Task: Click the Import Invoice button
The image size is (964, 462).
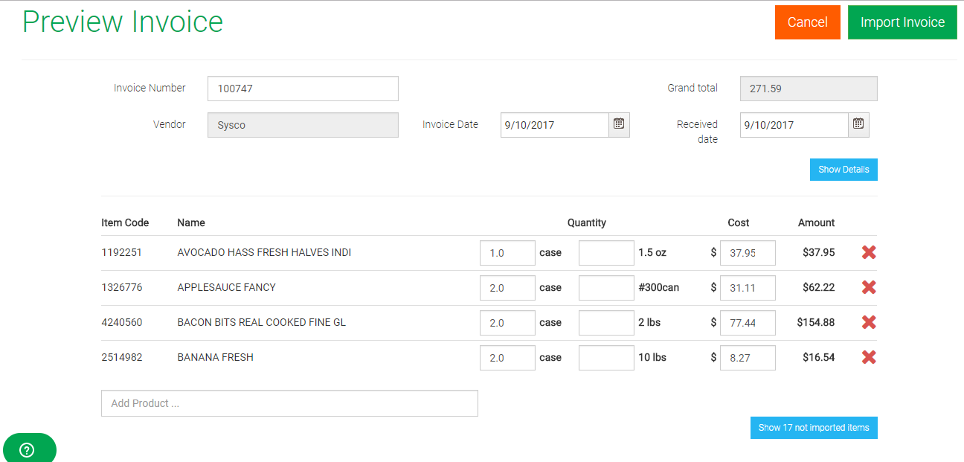Action: point(902,22)
